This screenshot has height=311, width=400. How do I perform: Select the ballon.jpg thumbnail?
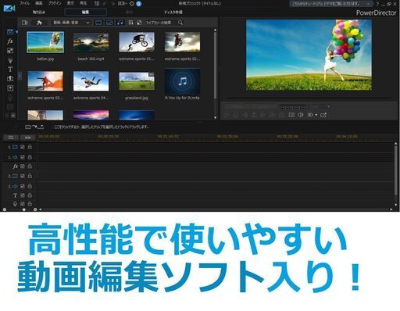tap(45, 42)
